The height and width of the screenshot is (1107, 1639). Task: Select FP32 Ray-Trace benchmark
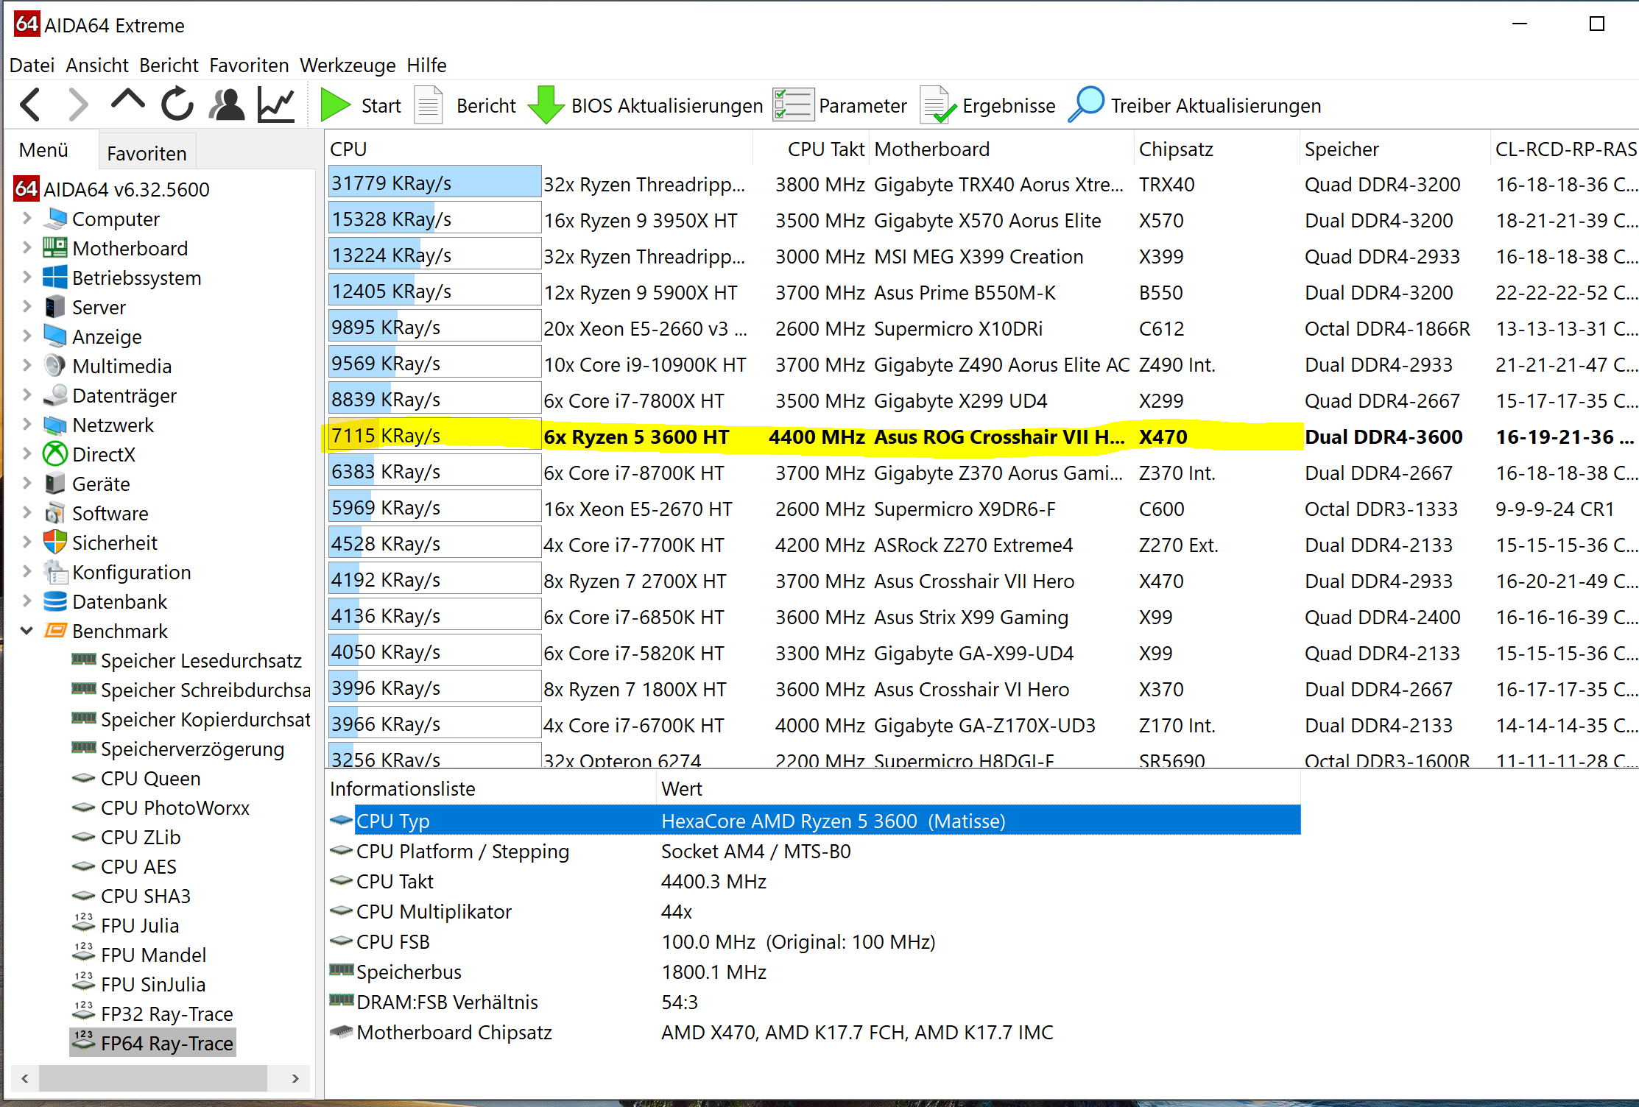coord(166,1014)
